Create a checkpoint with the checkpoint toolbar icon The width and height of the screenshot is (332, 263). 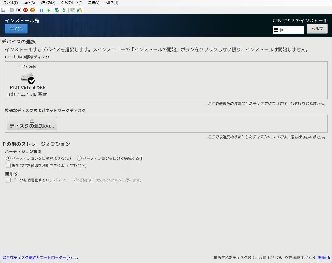[x=57, y=10]
